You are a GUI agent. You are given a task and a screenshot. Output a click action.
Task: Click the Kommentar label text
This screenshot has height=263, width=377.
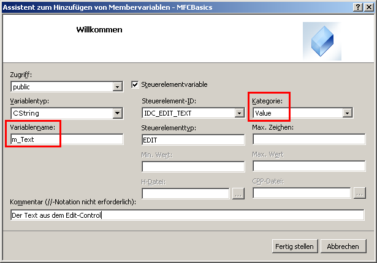pyautogui.click(x=73, y=202)
